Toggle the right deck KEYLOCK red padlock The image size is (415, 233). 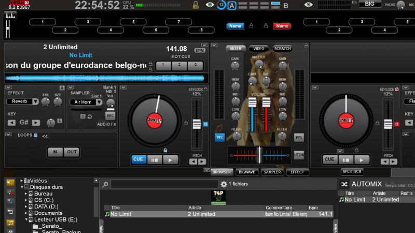tap(397, 89)
